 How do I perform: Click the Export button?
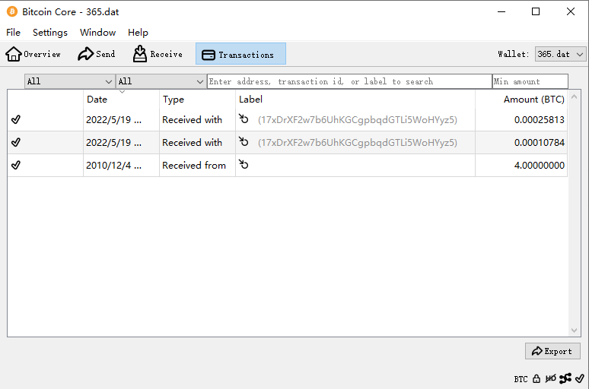(x=552, y=351)
